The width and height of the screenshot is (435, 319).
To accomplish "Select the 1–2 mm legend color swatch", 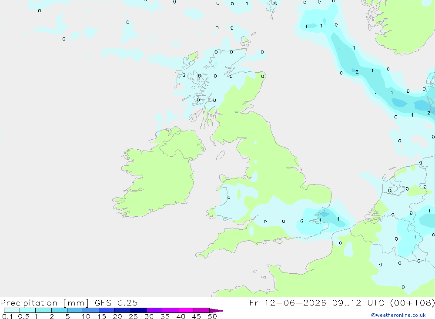I will pos(43,310).
